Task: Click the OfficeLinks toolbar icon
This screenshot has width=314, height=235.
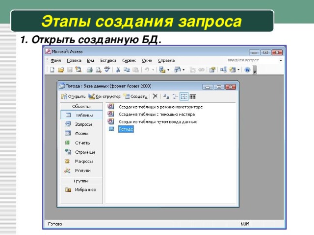Action: [162, 70]
